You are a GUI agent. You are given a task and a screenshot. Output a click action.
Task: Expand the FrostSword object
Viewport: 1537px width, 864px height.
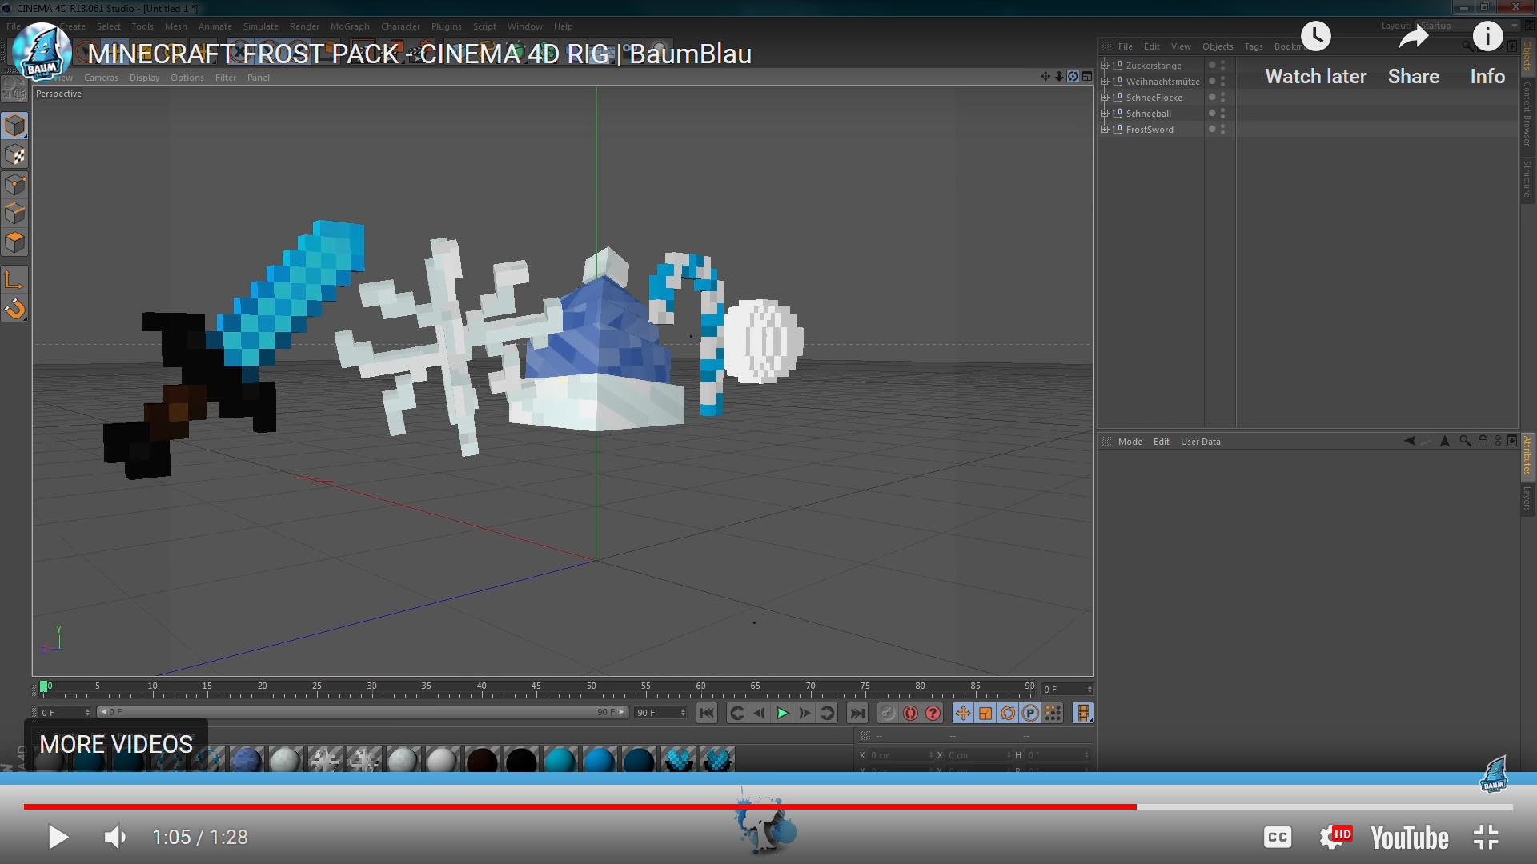(1105, 130)
